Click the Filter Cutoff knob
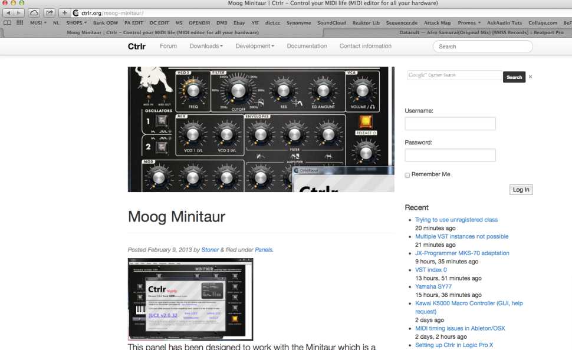Viewport: 572px width, 350px height. tap(237, 90)
